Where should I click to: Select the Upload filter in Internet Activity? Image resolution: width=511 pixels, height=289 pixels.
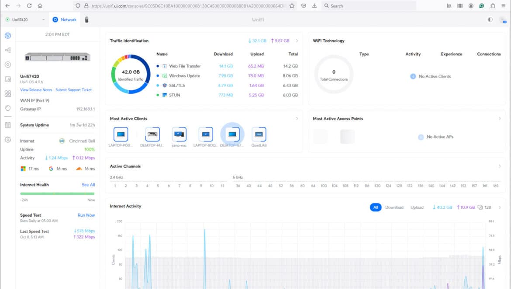417,207
